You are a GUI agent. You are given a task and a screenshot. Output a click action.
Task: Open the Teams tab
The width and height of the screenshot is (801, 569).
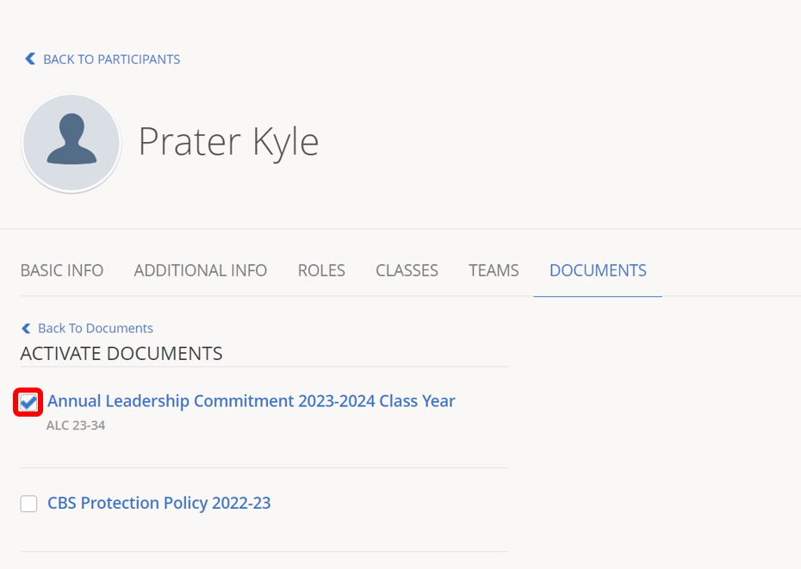pyautogui.click(x=494, y=270)
